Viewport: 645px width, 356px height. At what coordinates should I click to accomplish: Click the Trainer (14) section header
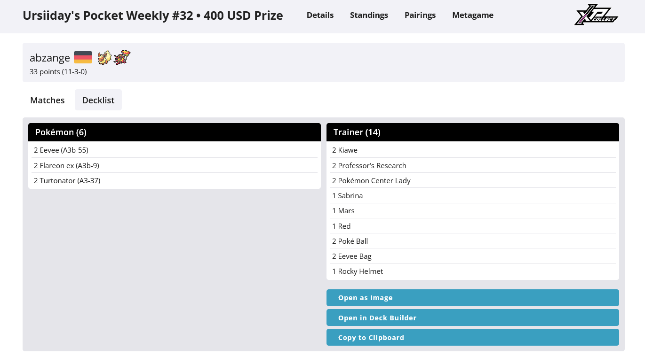pyautogui.click(x=473, y=132)
